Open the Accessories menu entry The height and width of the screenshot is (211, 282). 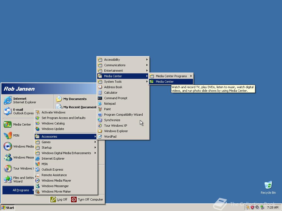[x=66, y=137]
